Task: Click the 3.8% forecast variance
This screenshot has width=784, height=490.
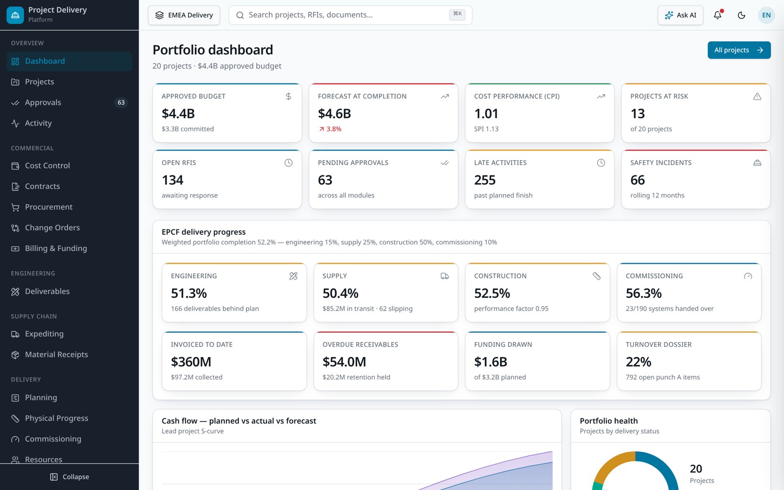Action: pos(330,129)
